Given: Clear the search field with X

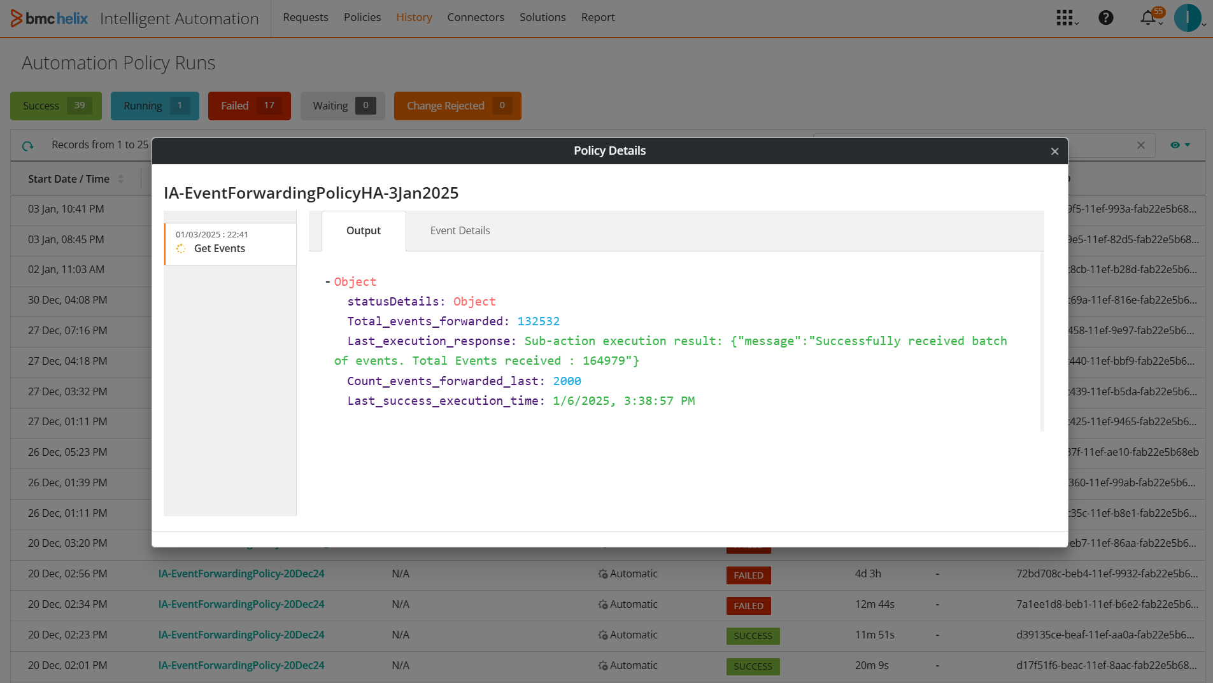Looking at the screenshot, I should (1141, 146).
